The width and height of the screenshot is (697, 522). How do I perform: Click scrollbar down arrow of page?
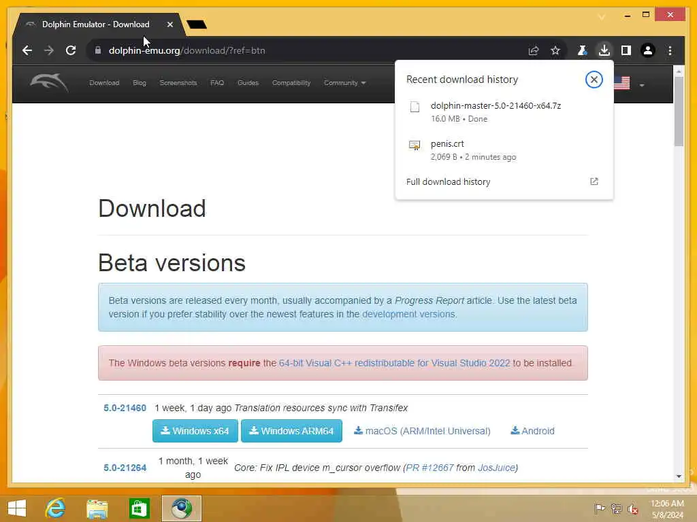coord(679,476)
